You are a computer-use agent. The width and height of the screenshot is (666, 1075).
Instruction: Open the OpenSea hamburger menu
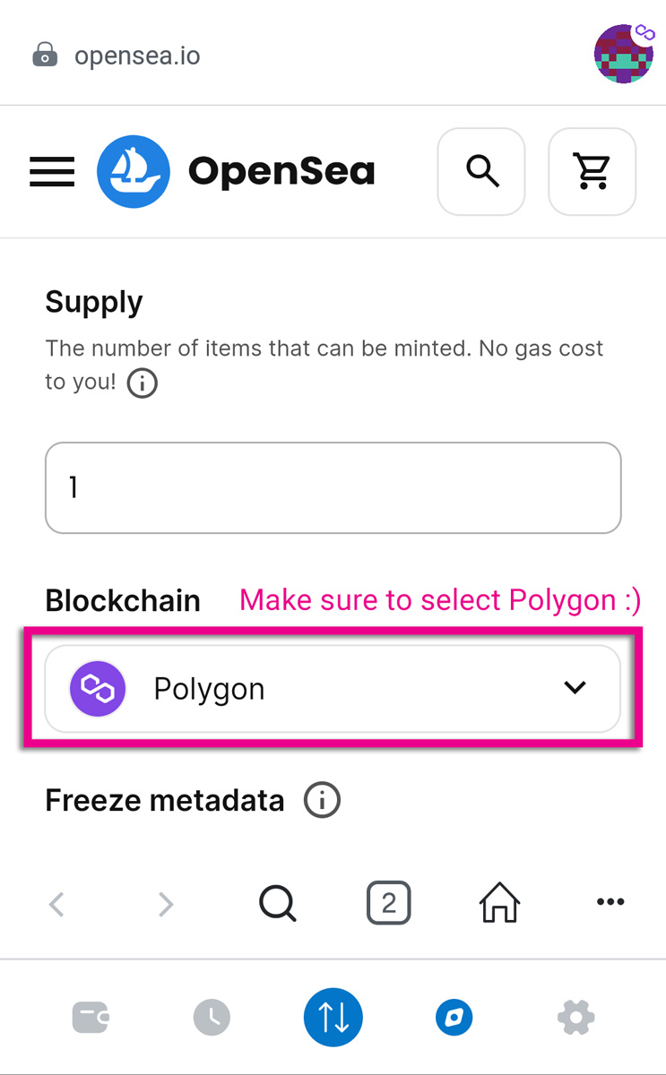(51, 172)
